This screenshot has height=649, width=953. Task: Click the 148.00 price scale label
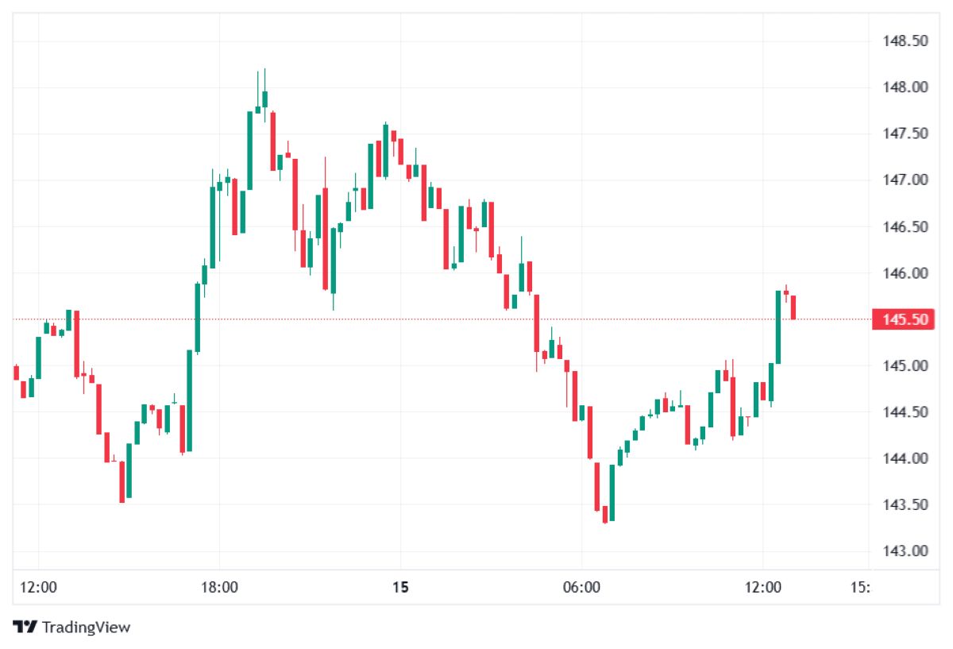(x=905, y=87)
